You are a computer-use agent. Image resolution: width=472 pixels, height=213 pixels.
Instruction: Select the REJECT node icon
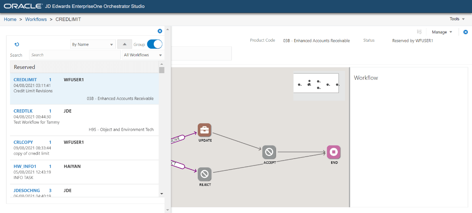205,174
